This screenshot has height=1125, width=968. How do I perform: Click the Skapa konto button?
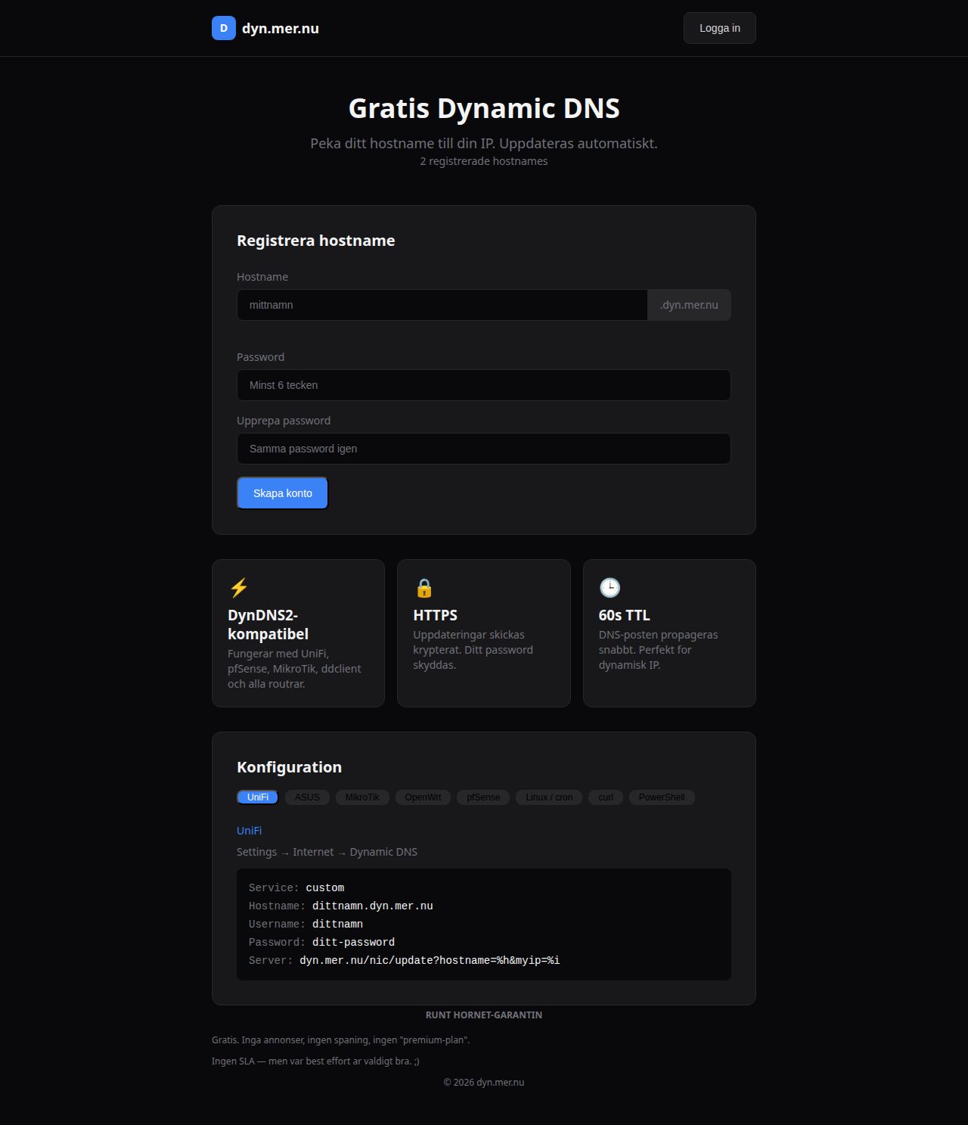click(283, 493)
